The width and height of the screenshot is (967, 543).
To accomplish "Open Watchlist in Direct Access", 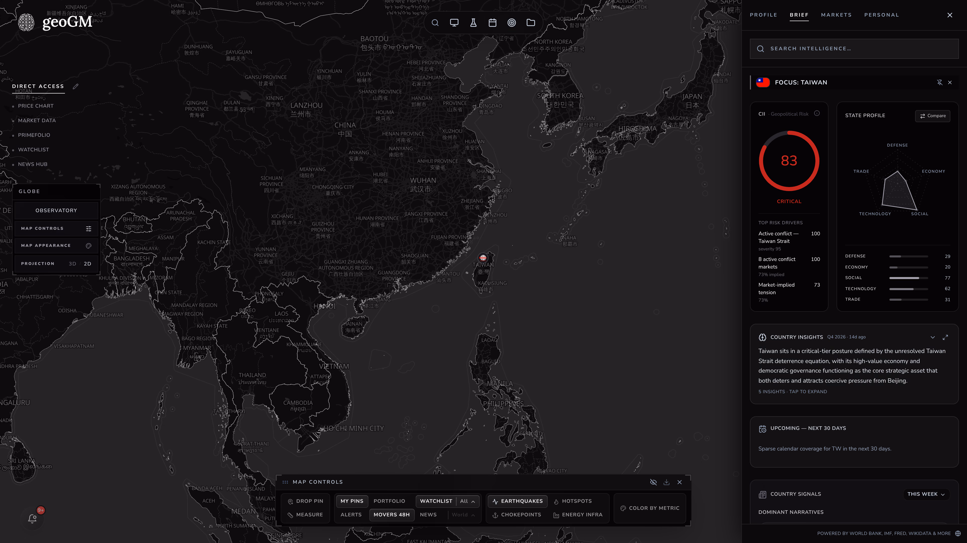I will pos(33,150).
